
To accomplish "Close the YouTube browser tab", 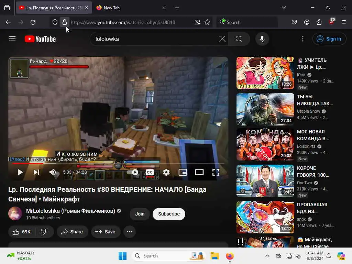I will pyautogui.click(x=87, y=8).
